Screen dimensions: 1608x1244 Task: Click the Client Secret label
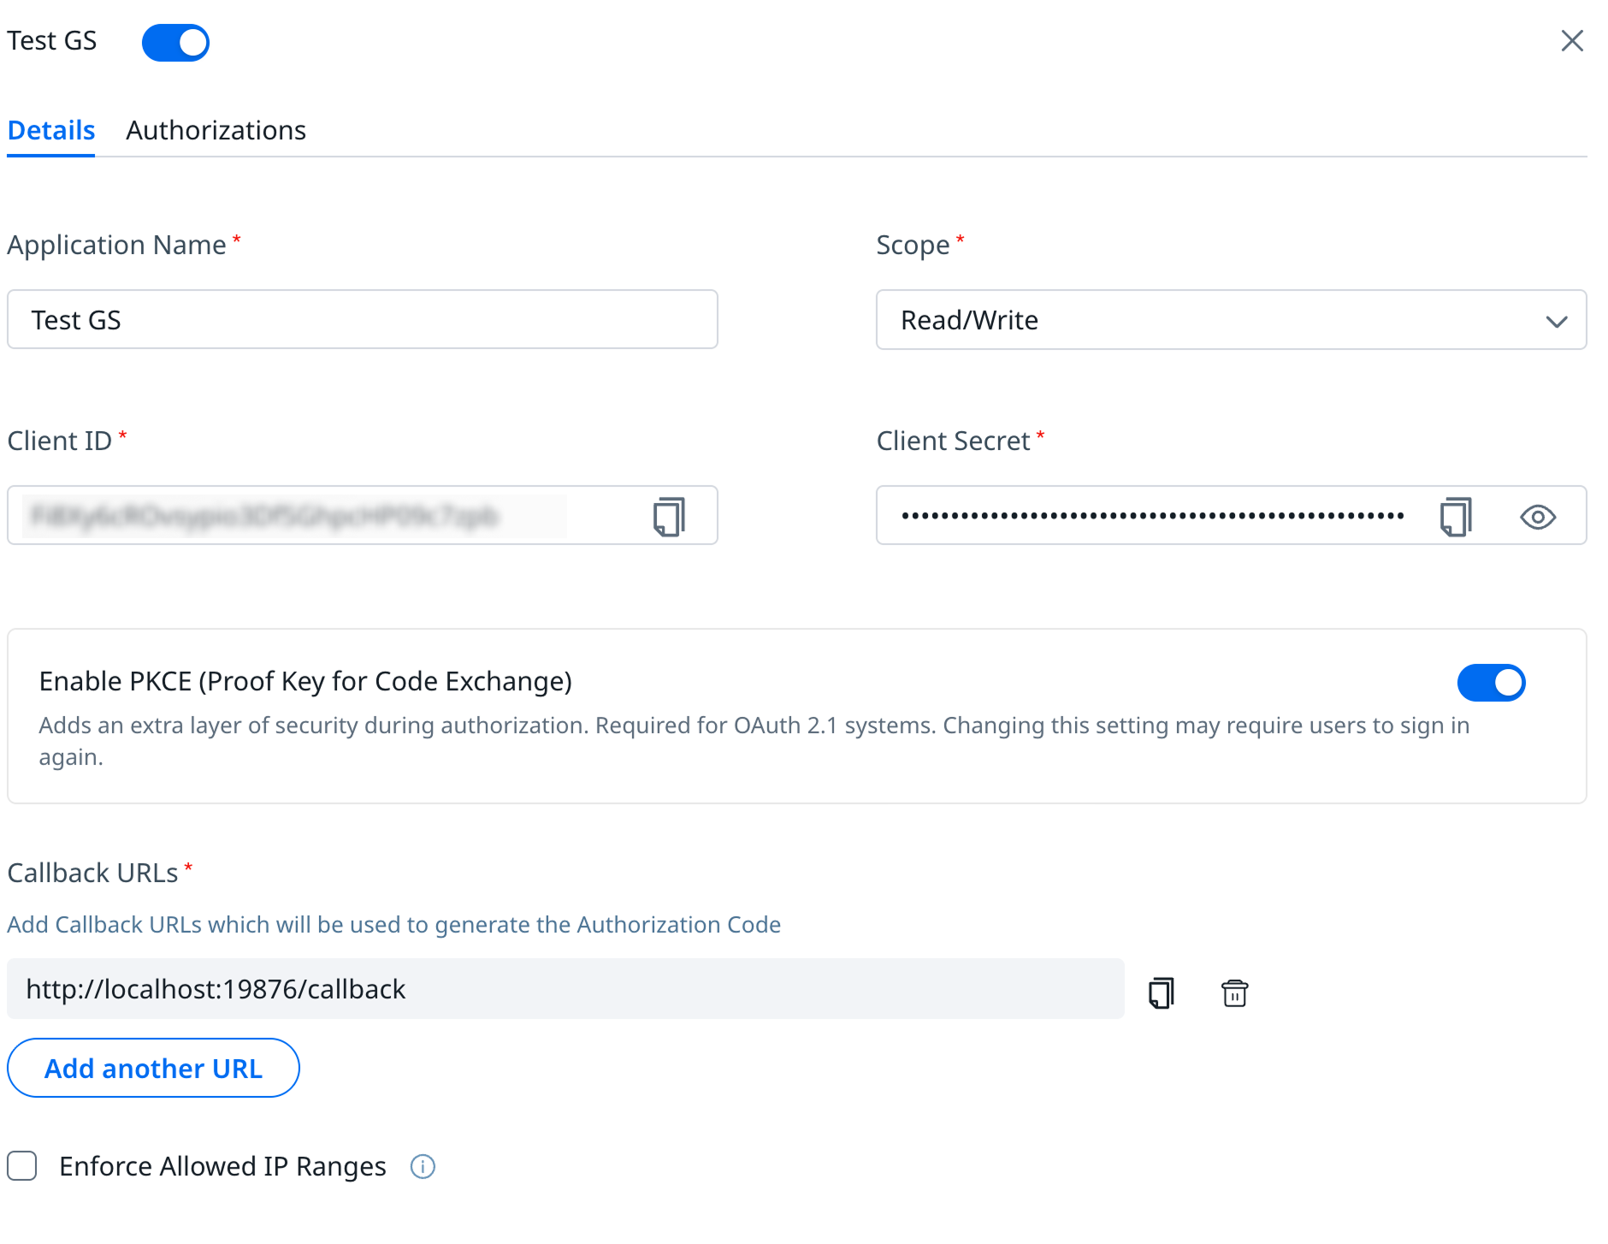(953, 441)
